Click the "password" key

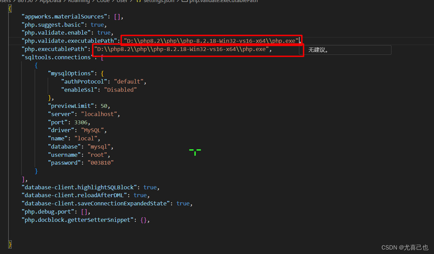(64, 163)
